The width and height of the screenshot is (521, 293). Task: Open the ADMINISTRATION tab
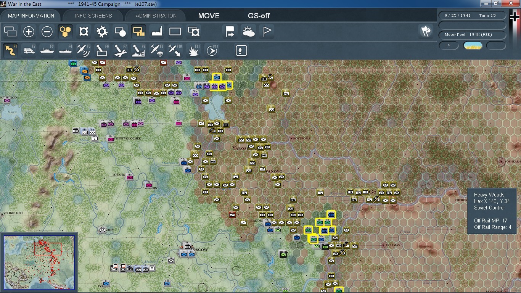pyautogui.click(x=156, y=16)
